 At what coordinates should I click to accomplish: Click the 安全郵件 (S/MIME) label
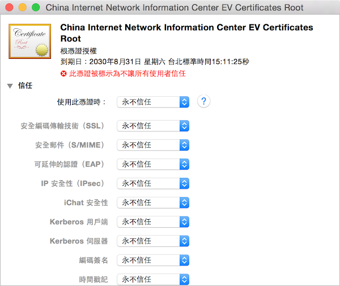pyautogui.click(x=70, y=145)
